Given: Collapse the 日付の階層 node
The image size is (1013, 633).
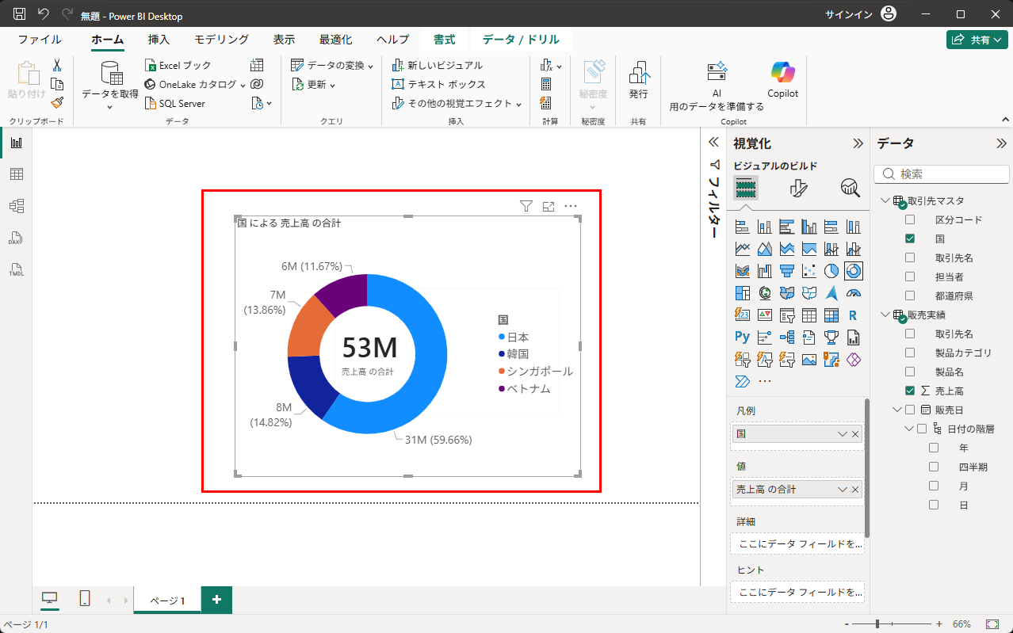Looking at the screenshot, I should [908, 429].
